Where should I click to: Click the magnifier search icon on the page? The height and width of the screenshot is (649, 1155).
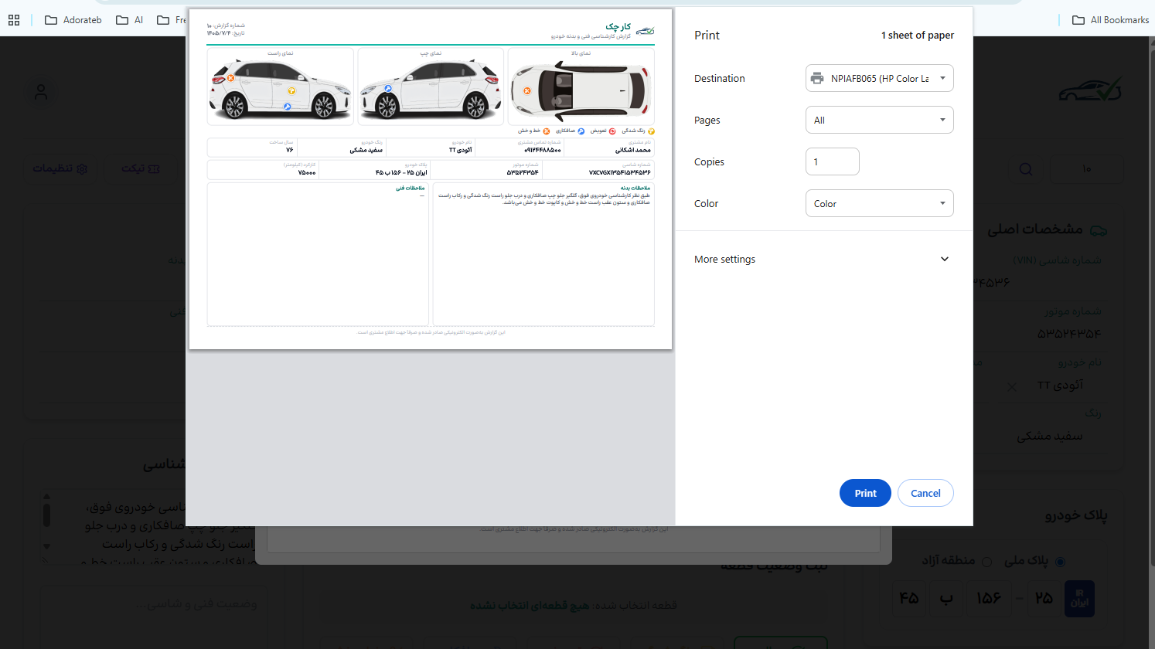pos(1026,169)
